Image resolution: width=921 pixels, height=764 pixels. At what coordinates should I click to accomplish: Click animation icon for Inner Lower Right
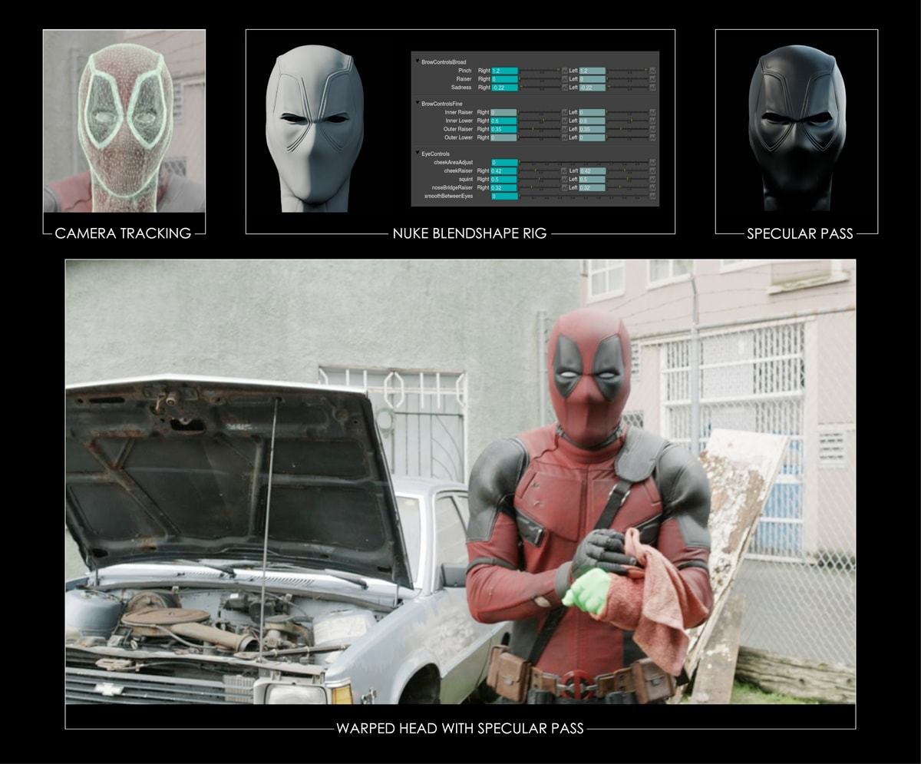pyautogui.click(x=564, y=121)
